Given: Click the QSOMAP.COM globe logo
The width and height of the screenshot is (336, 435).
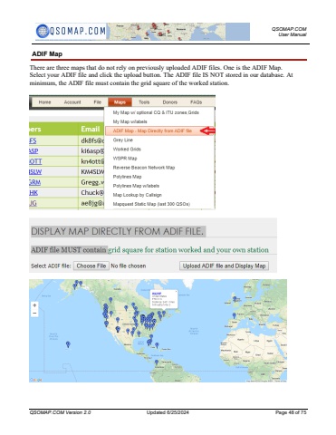Looking at the screenshot, I should click(43, 31).
